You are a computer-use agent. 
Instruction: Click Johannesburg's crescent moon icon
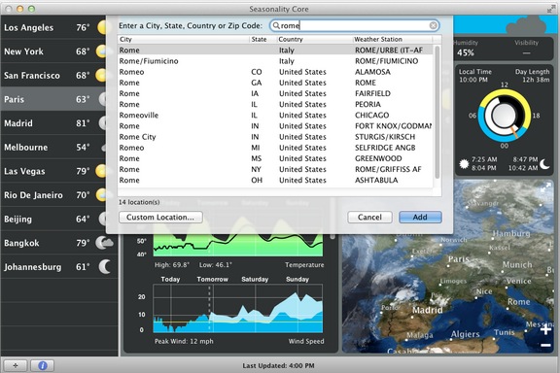point(105,267)
